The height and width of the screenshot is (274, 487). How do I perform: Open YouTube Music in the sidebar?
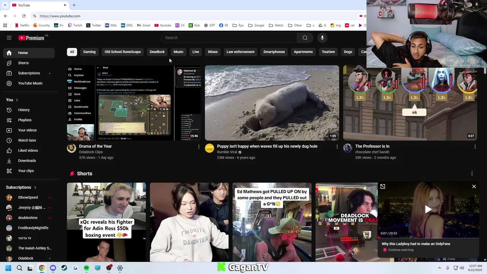click(x=29, y=83)
